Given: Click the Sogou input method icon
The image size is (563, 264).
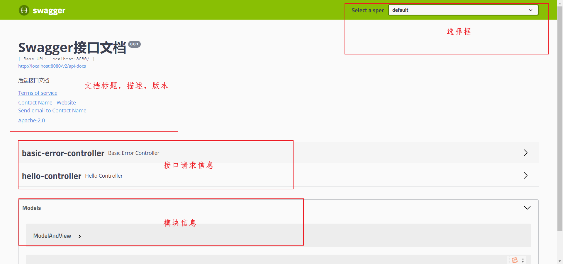Looking at the screenshot, I should (x=515, y=260).
